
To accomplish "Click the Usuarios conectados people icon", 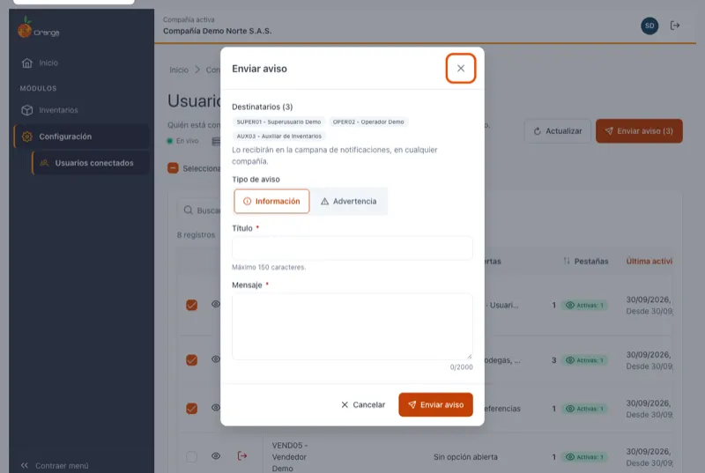I will coord(44,163).
